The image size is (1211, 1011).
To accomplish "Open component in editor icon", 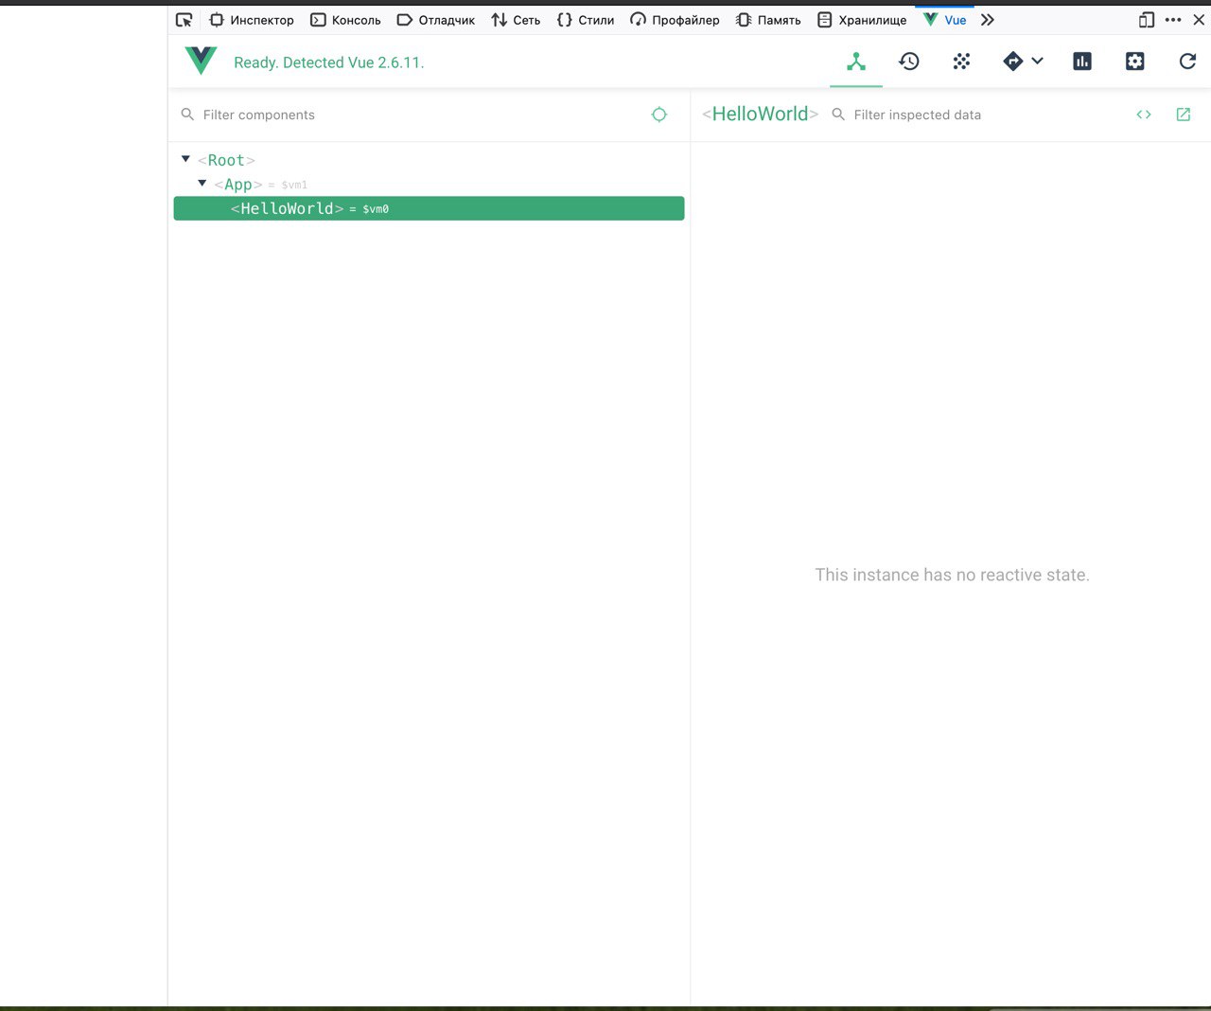I will [x=1184, y=115].
